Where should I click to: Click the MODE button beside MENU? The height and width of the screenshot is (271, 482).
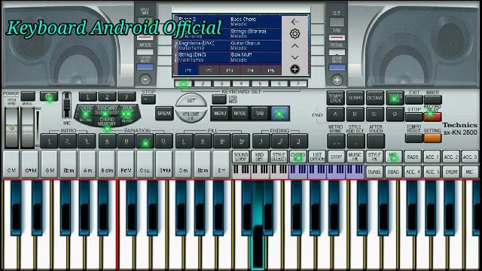click(x=239, y=114)
